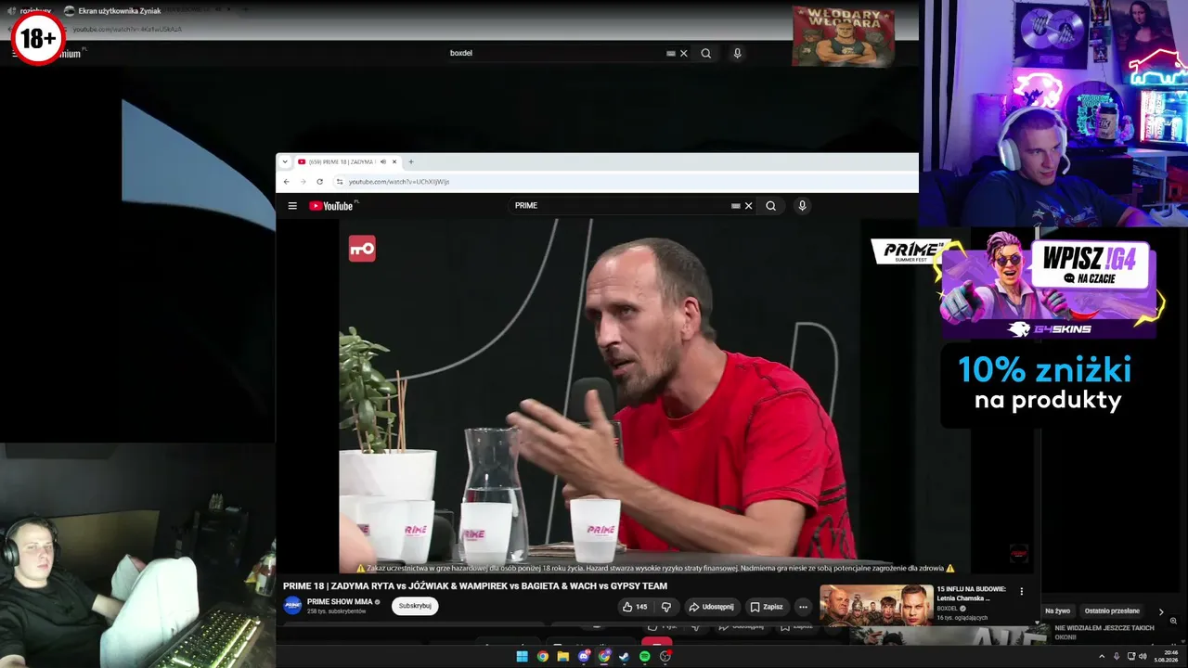Reload the PRIME 18 YouTube page
The width and height of the screenshot is (1188, 668).
click(x=319, y=182)
